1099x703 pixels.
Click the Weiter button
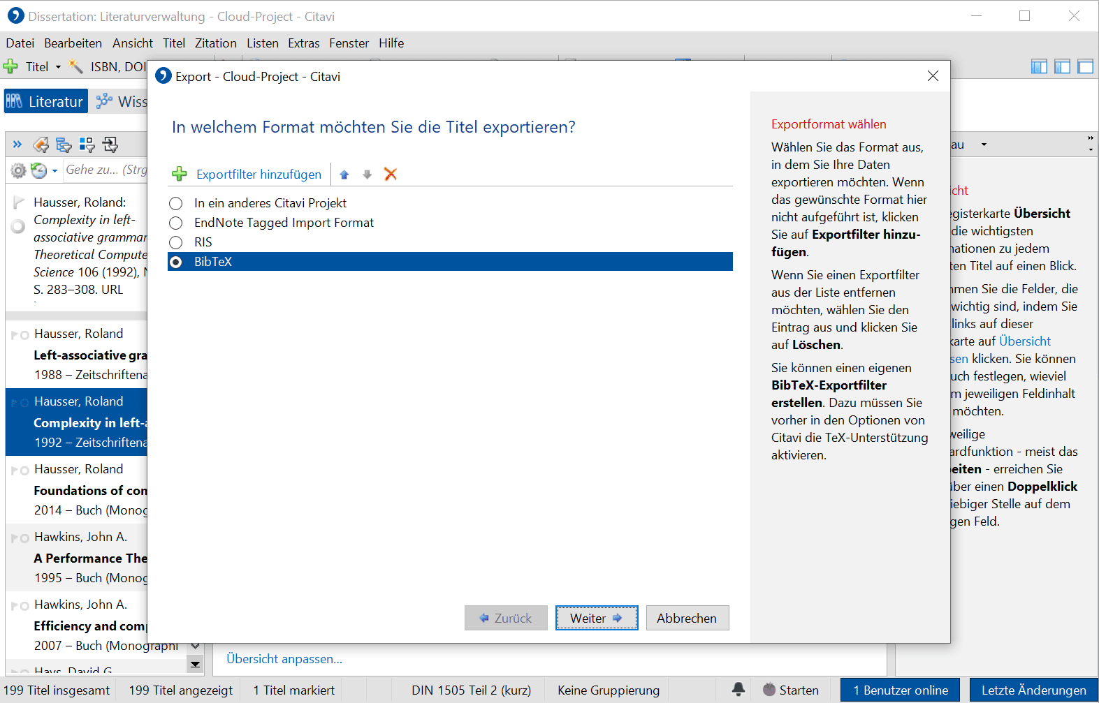pos(596,618)
